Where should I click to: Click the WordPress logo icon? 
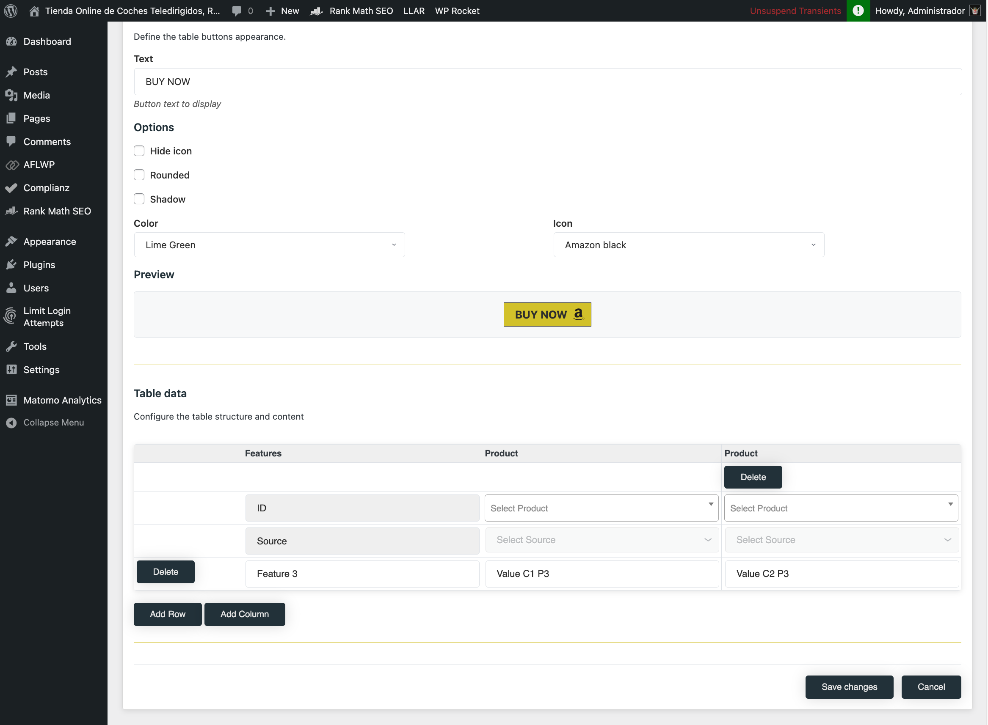[x=11, y=11]
